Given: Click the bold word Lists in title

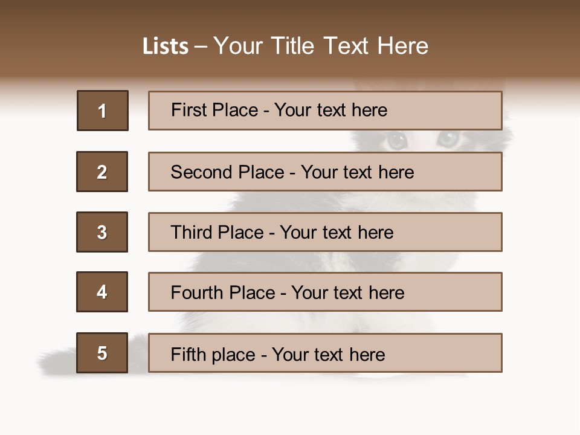Looking at the screenshot, I should coord(166,47).
